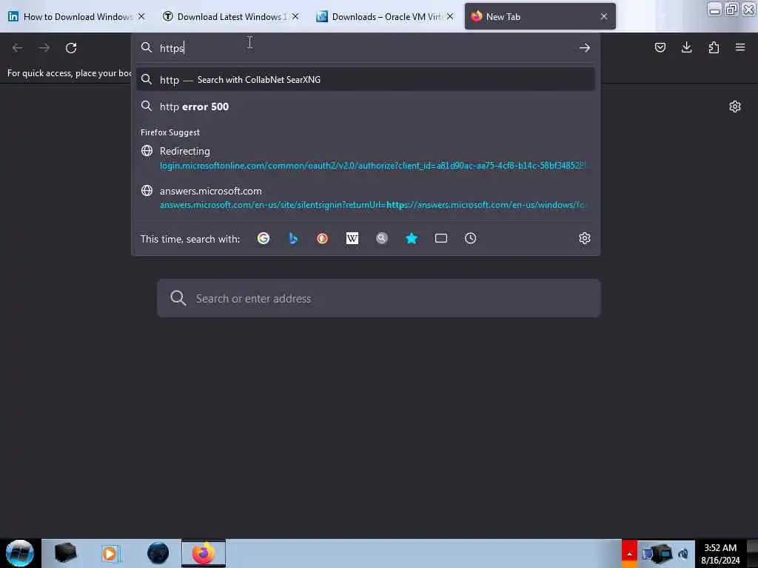This screenshot has width=758, height=568.
Task: Search this time with the gray magnifier engine
Action: (x=382, y=238)
